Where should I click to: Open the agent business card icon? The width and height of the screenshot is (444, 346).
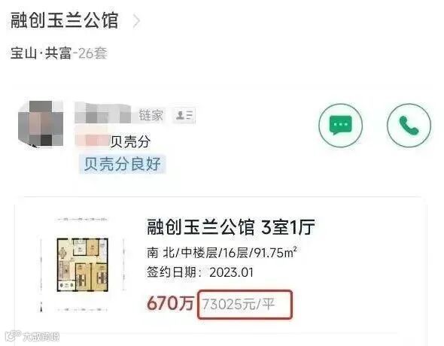(184, 115)
